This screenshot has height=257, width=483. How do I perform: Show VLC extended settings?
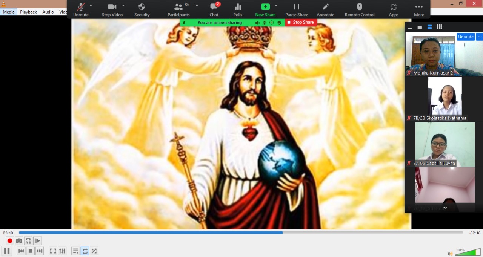(x=62, y=251)
